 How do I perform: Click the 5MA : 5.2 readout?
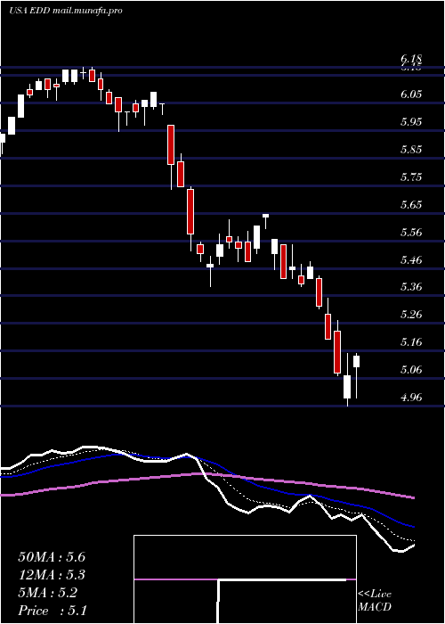tap(48, 593)
